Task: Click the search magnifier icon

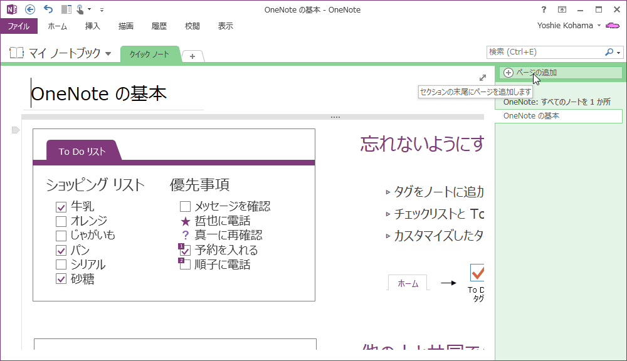Action: pyautogui.click(x=609, y=52)
